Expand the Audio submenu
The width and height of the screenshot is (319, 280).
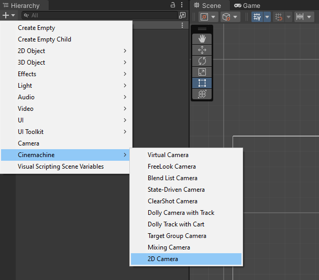[67, 97]
